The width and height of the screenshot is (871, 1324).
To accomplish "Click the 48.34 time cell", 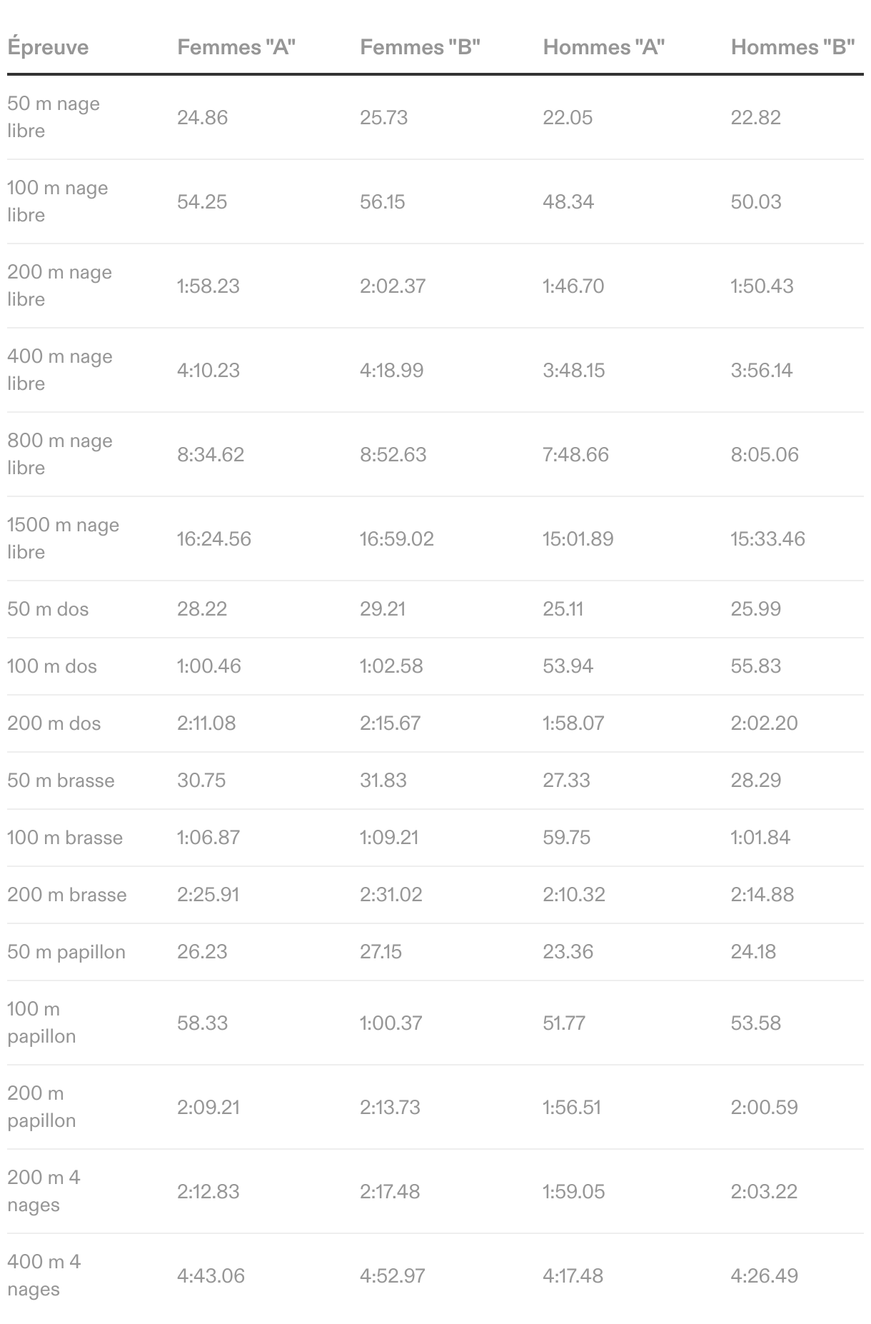I will pyautogui.click(x=568, y=201).
